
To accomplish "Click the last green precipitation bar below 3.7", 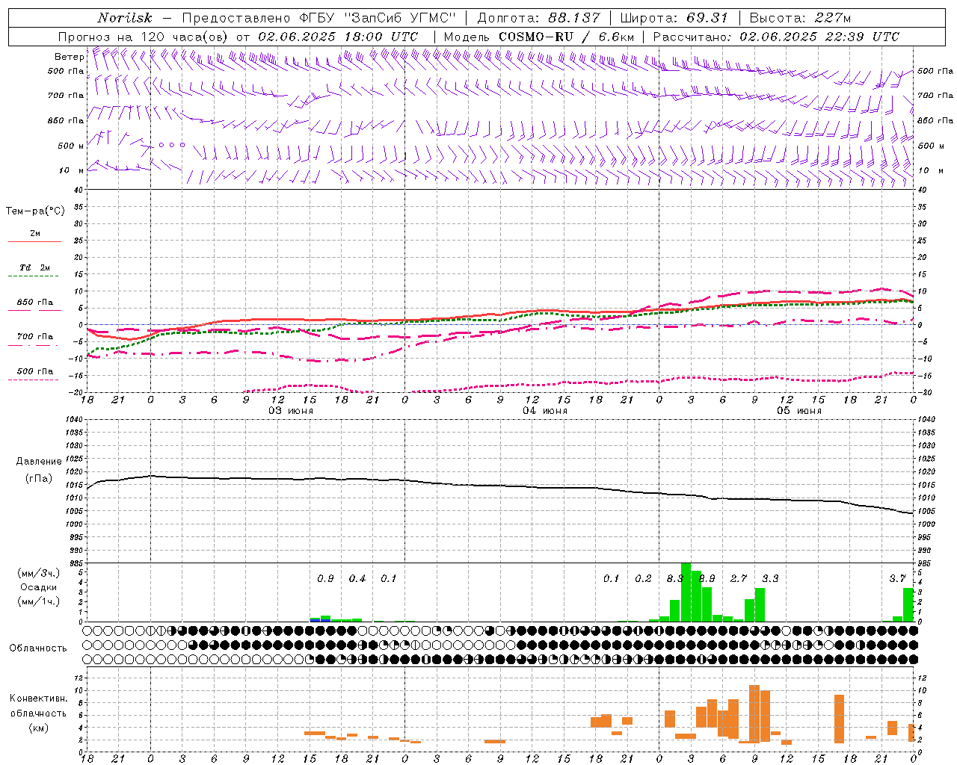I will pyautogui.click(x=908, y=604).
